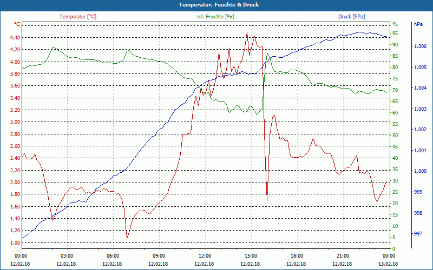This screenshot has height=270, width=433.
Task: Click the 65 humidity axis value
Action: coord(395,102)
